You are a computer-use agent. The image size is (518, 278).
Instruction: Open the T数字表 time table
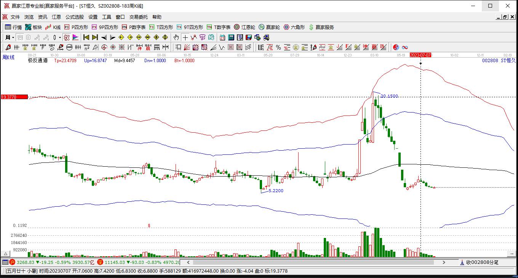click(219, 27)
